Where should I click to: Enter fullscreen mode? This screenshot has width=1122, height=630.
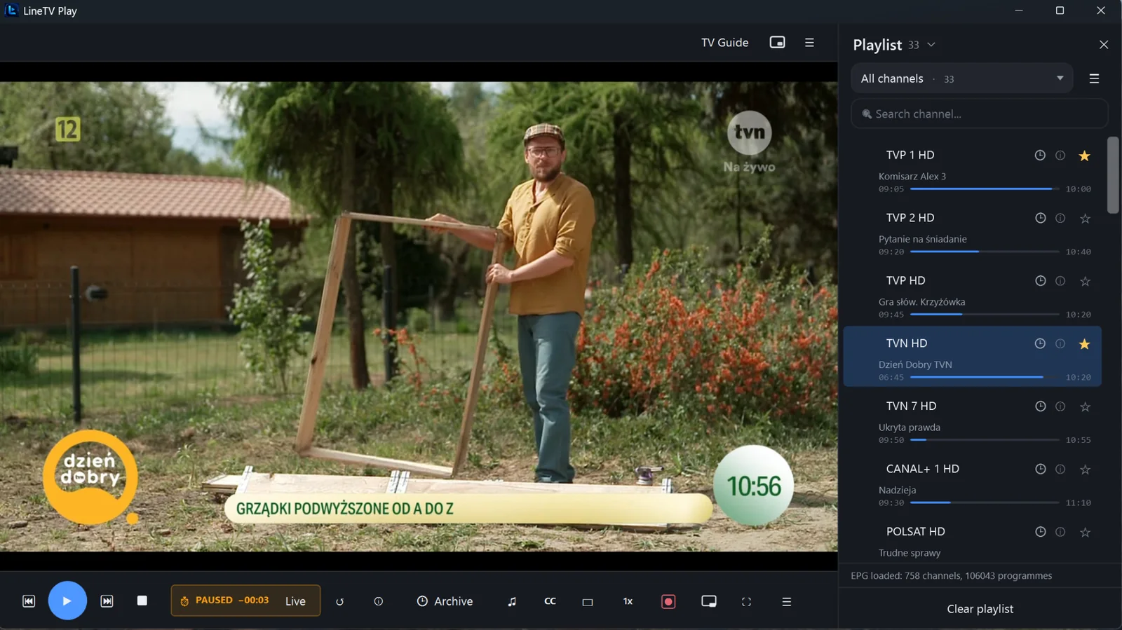(746, 601)
